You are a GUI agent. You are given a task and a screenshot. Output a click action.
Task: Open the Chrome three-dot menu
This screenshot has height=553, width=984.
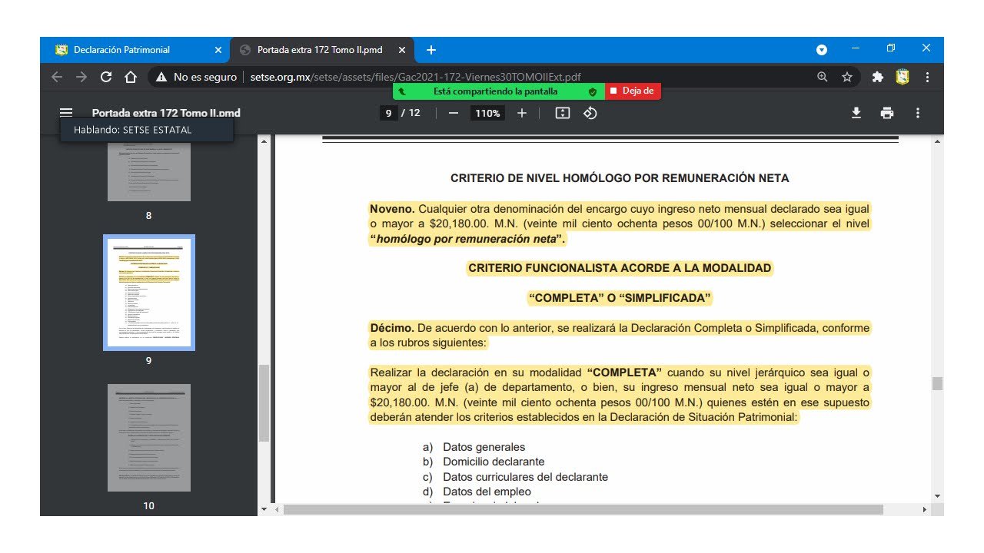[927, 77]
